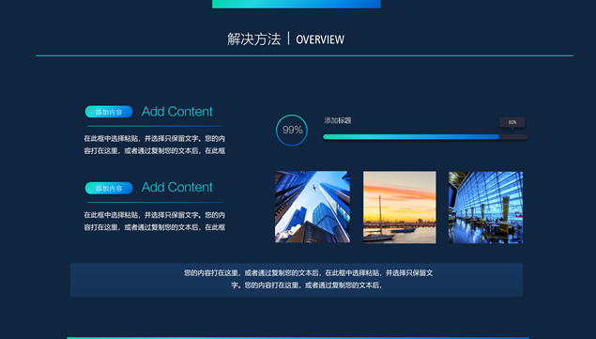Click the second teal pill badge 添加内容

(109, 188)
